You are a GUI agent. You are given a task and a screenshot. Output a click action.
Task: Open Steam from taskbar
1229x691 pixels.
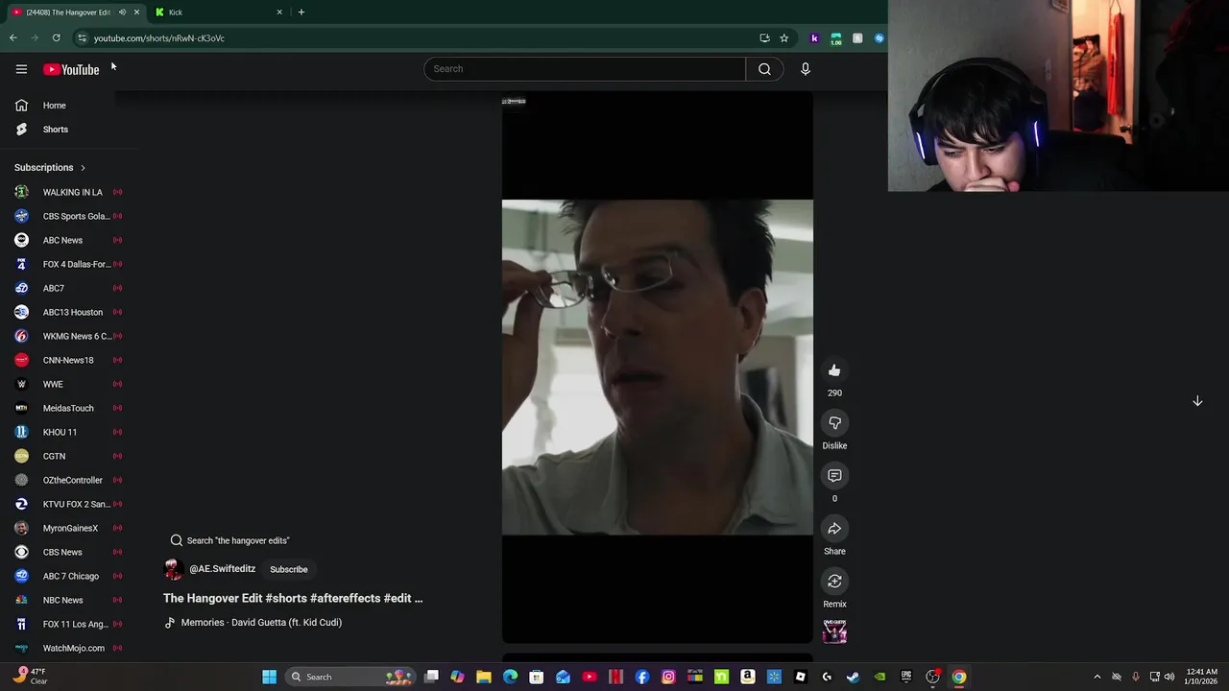coord(853,677)
